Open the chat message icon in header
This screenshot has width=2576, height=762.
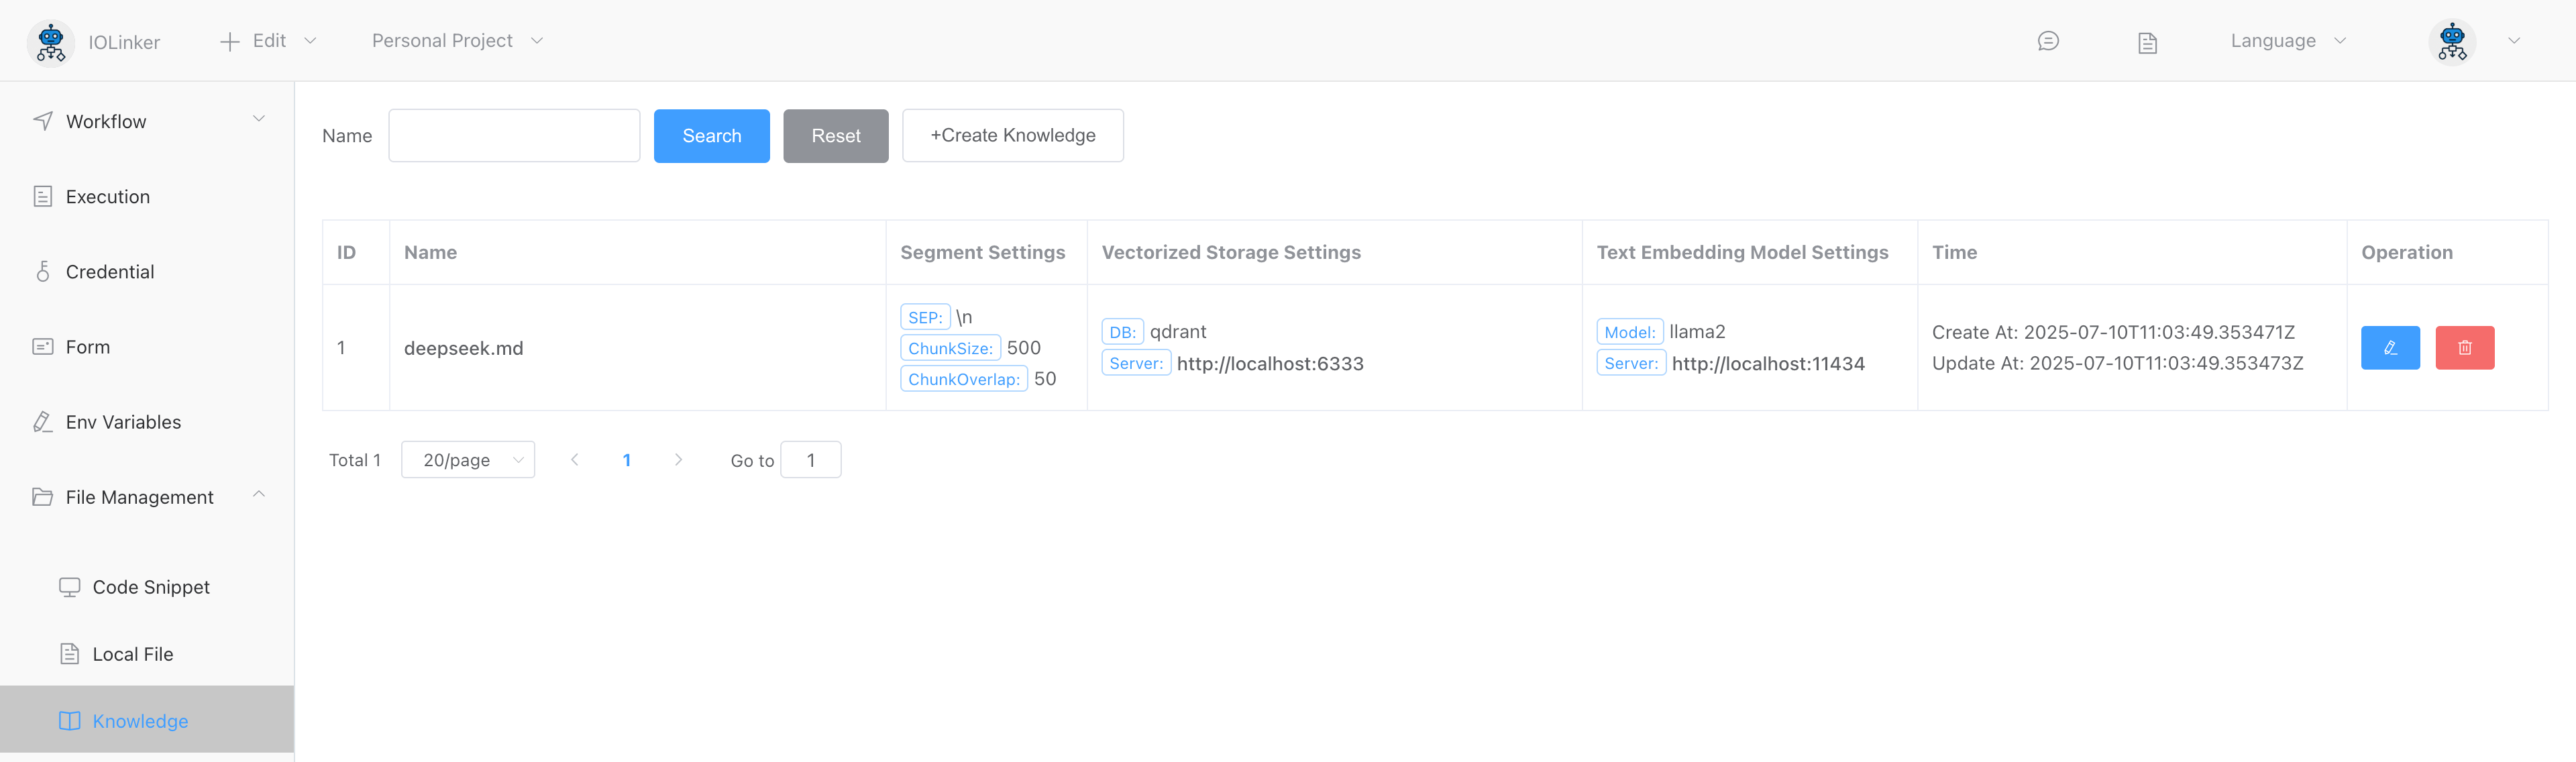pos(2047,41)
